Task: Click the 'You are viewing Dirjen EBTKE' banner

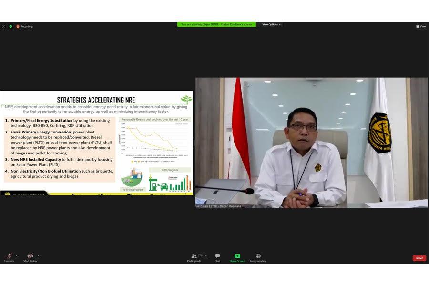Action: [x=219, y=23]
